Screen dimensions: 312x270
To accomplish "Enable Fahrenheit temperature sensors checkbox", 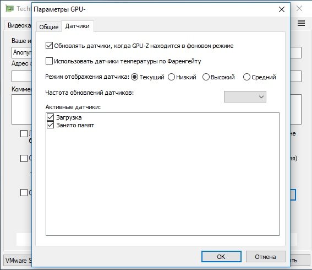I will click(x=49, y=61).
